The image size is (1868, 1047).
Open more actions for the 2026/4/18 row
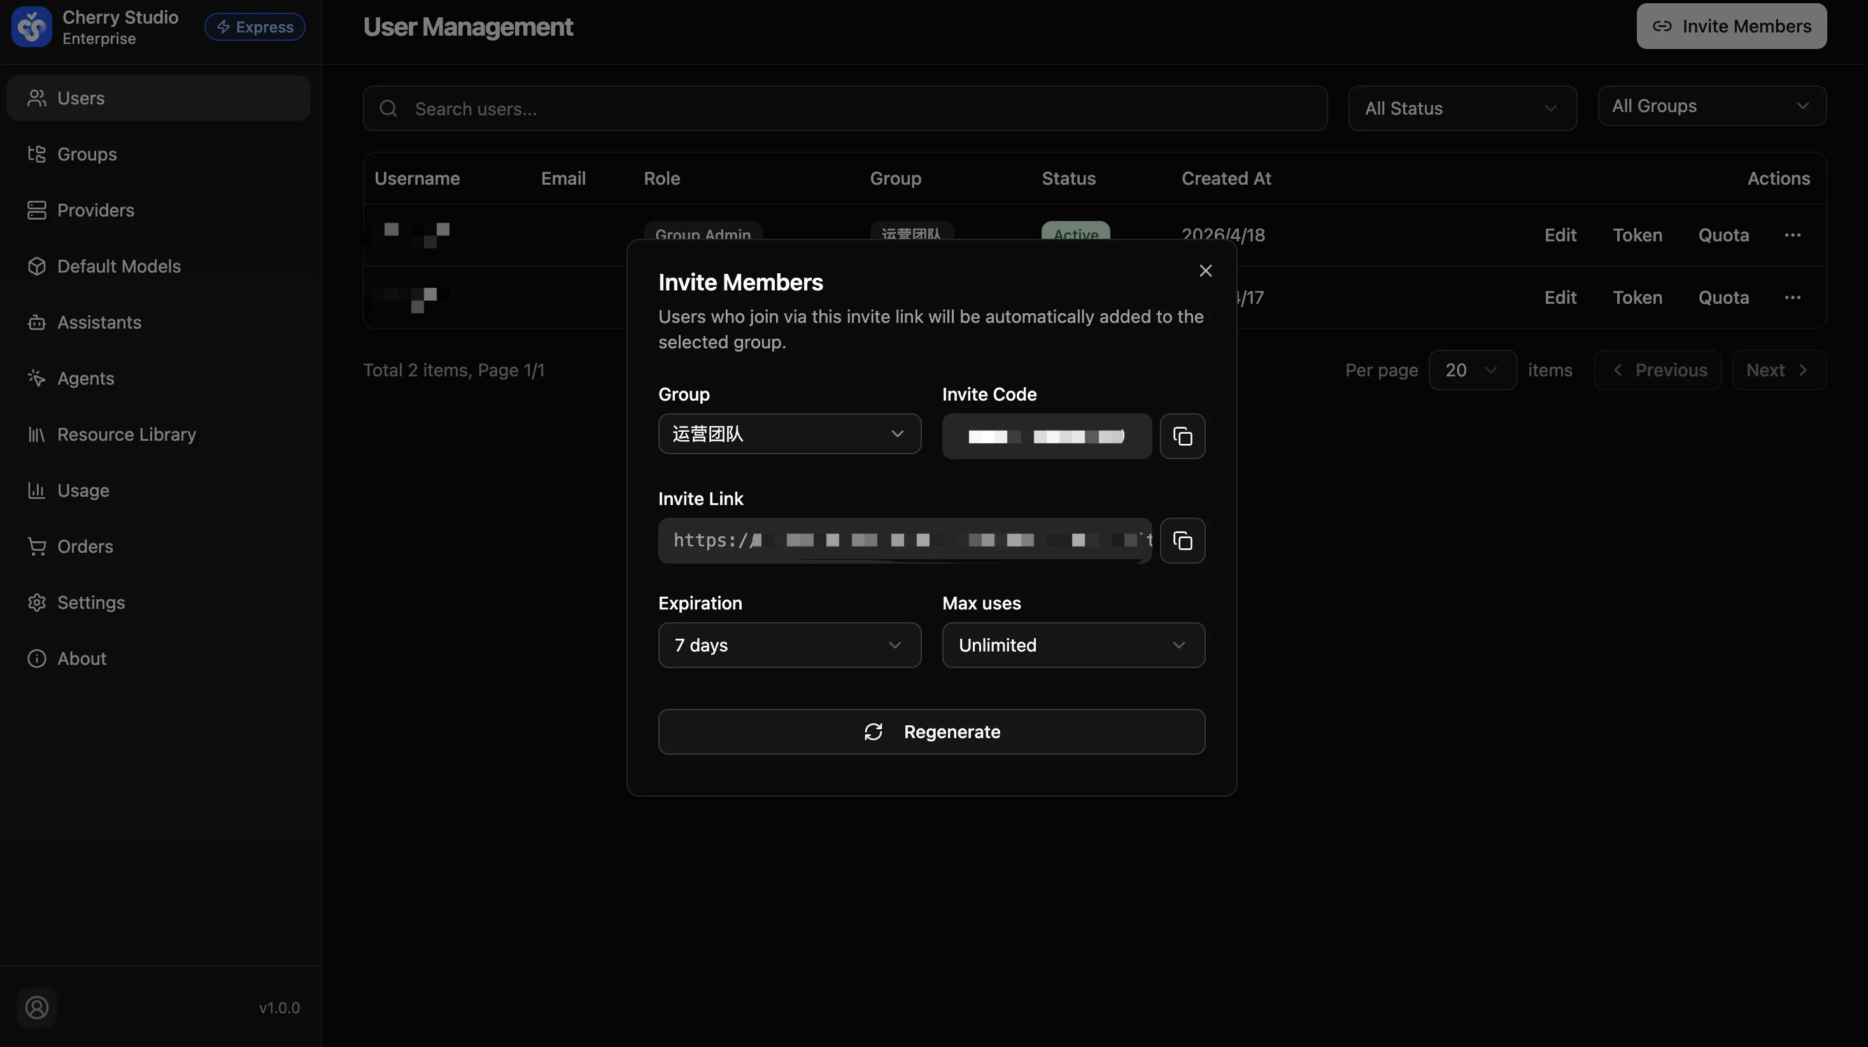click(1793, 235)
